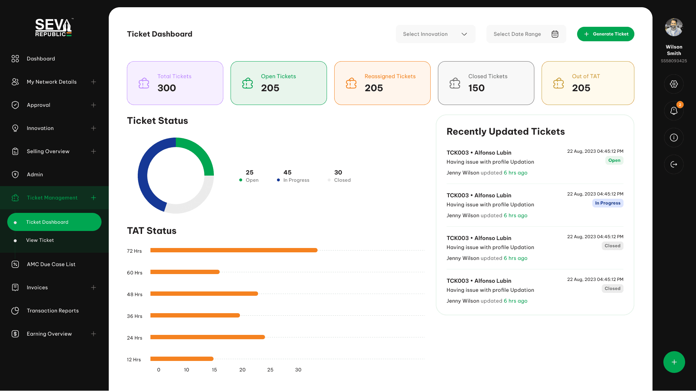Image resolution: width=696 pixels, height=391 pixels.
Task: Click the info circle icon
Action: point(674,138)
